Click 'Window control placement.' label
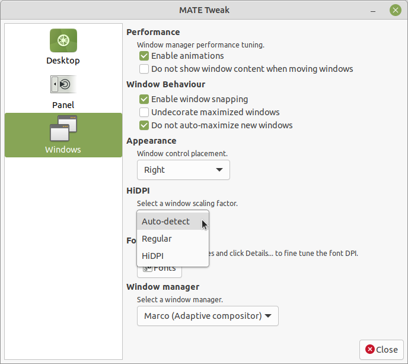Screen dimensions: 408x364 tap(182, 153)
